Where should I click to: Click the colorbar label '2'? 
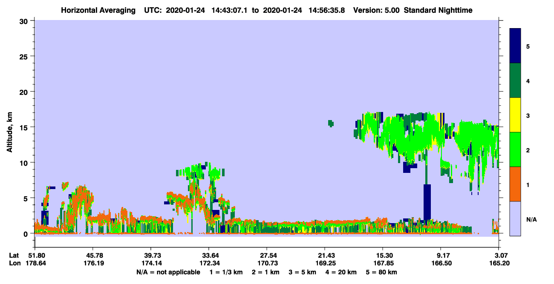pyautogui.click(x=528, y=149)
